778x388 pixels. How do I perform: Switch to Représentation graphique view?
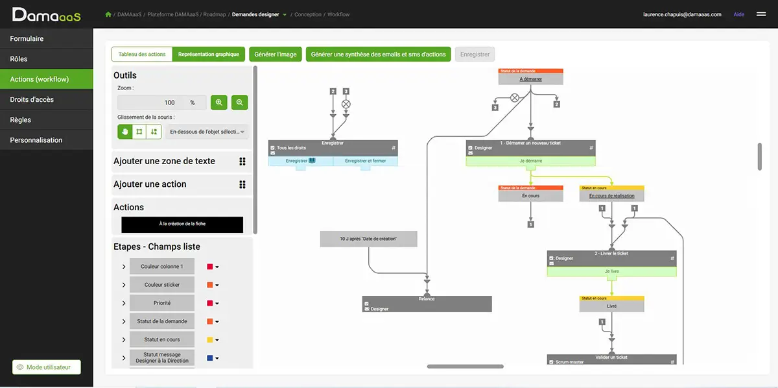click(209, 55)
